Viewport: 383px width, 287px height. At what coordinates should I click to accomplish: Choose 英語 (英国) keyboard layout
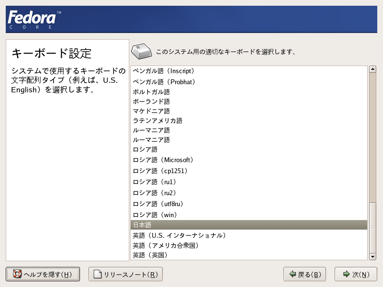click(248, 255)
